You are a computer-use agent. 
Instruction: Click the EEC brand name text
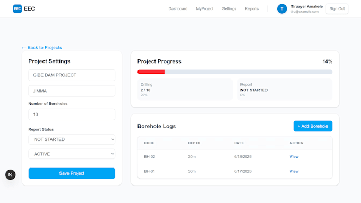point(30,8)
